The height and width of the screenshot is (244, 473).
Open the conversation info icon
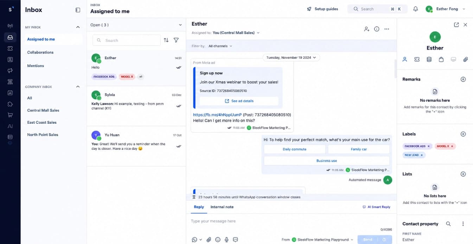coord(377,29)
